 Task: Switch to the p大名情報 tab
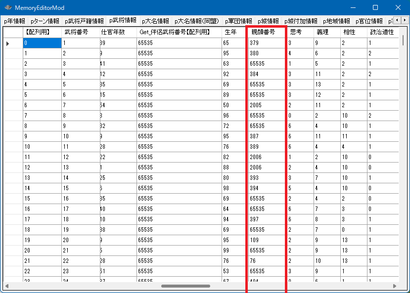click(x=155, y=21)
